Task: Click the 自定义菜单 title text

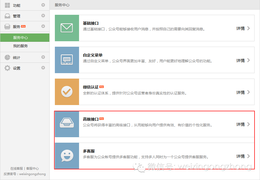Action: click(x=93, y=55)
